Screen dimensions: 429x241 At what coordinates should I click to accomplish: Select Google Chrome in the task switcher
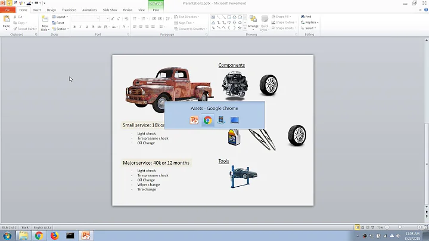point(207,120)
